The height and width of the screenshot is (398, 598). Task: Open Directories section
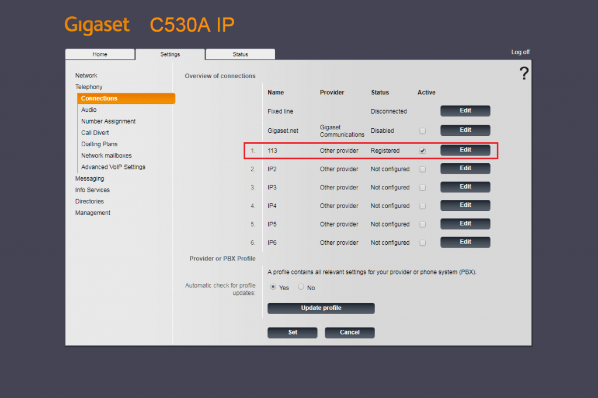[89, 201]
